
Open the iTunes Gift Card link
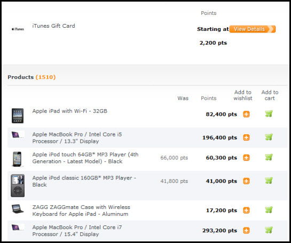53,26
